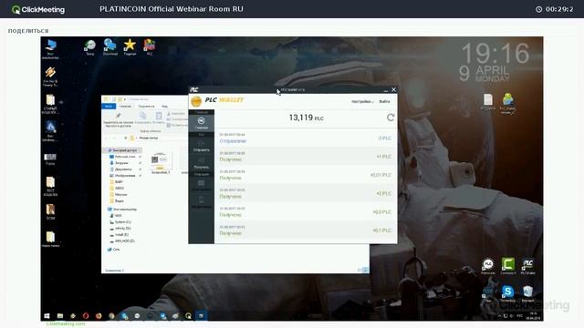Image resolution: width=584 pixels, height=328 pixels.
Task: Refresh the PLC Wallet balance
Action: coord(391,118)
